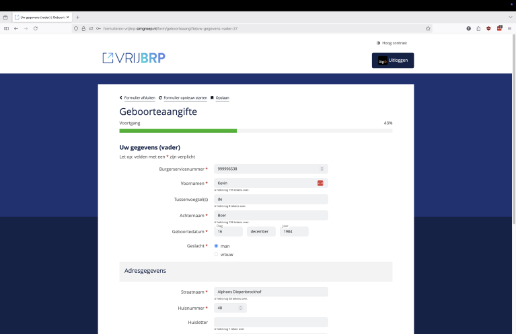Click the green progress bar

tap(178, 131)
